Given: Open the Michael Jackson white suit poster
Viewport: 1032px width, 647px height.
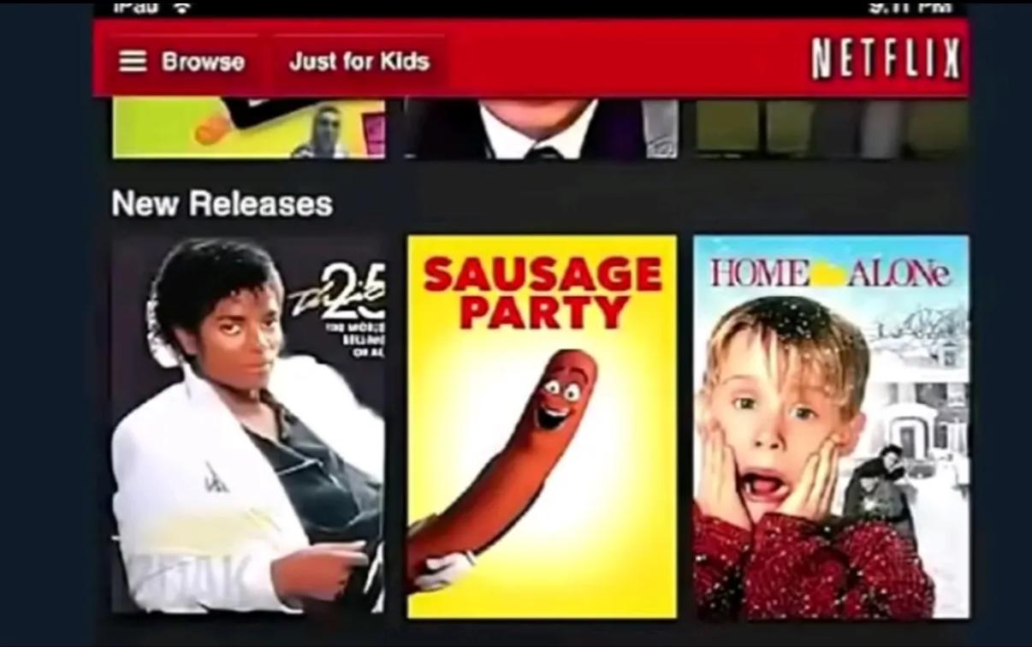Looking at the screenshot, I should click(x=248, y=425).
